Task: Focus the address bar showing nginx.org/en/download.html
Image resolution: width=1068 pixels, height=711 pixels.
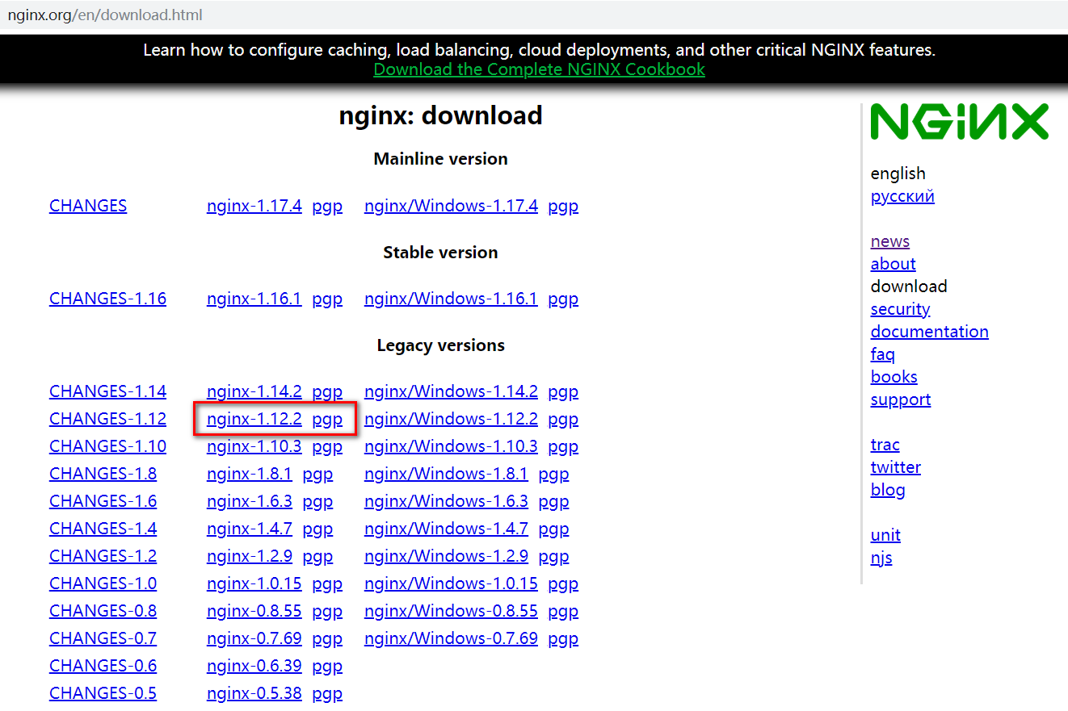Action: [534, 15]
